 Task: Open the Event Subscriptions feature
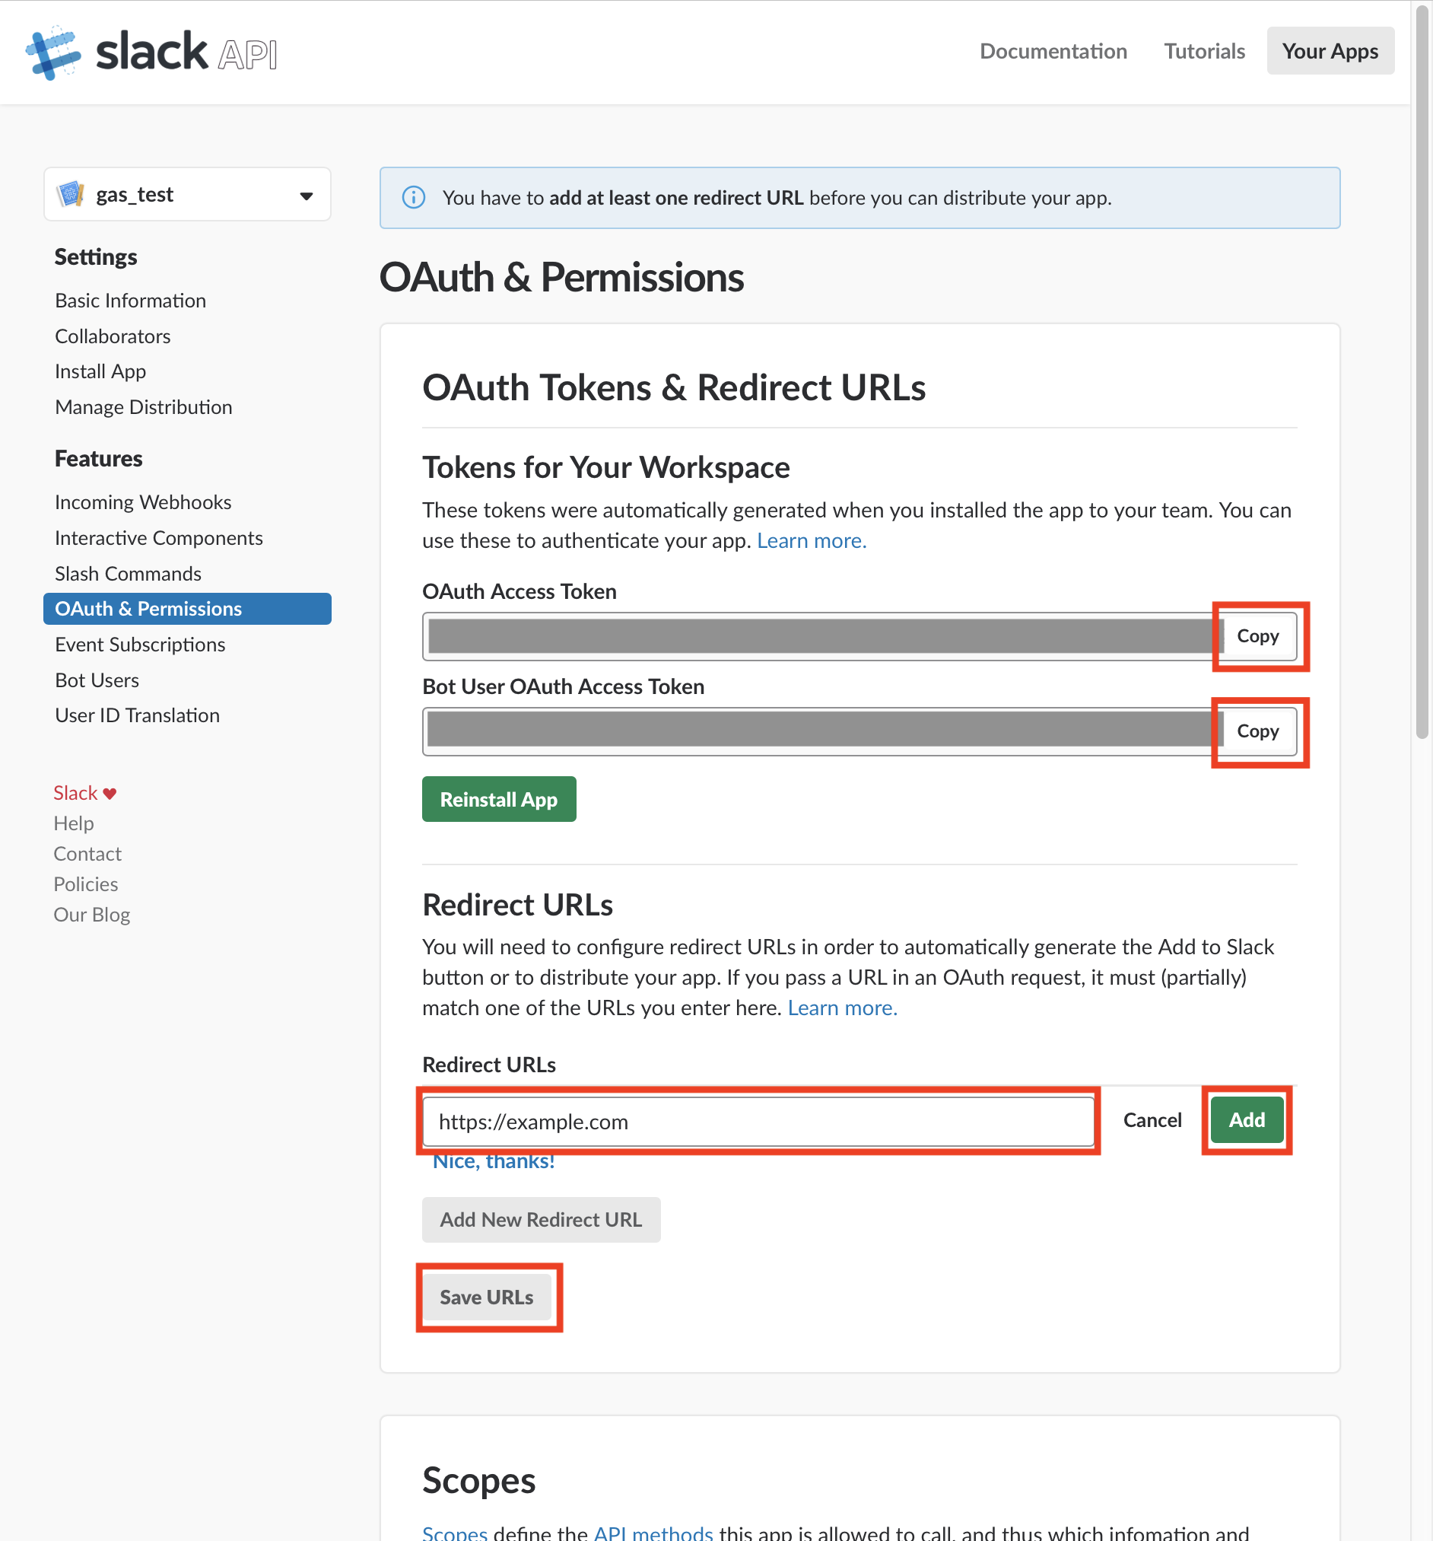click(x=139, y=644)
